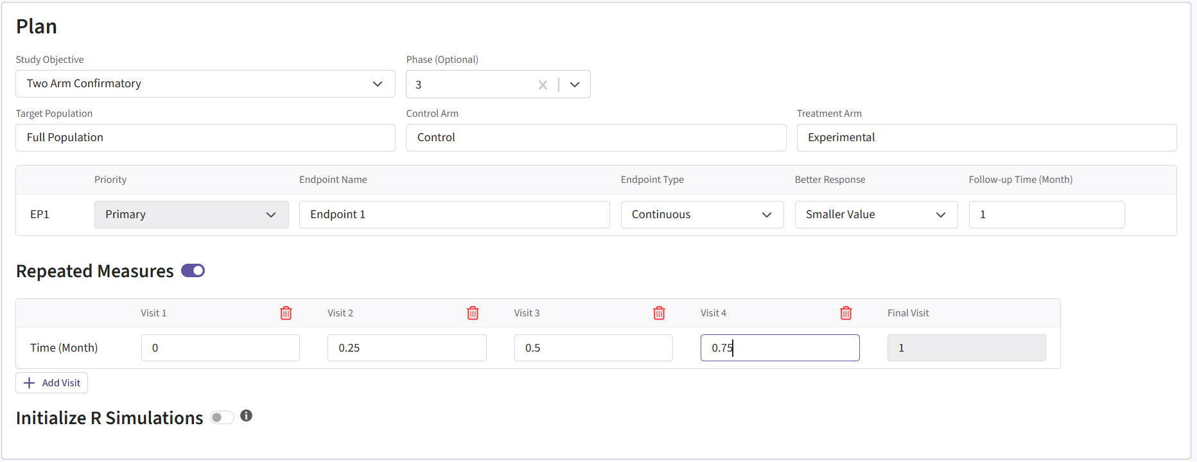Click the Control Arm input field
Image resolution: width=1197 pixels, height=462 pixels.
[x=595, y=138]
